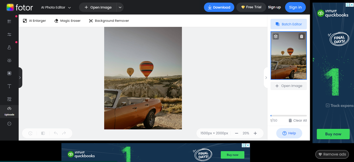Zoom out with the minus button
Image resolution: width=354 pixels, height=162 pixels.
coord(236,133)
